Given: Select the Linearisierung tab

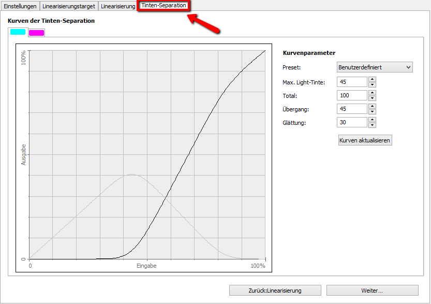Looking at the screenshot, I should 118,6.
